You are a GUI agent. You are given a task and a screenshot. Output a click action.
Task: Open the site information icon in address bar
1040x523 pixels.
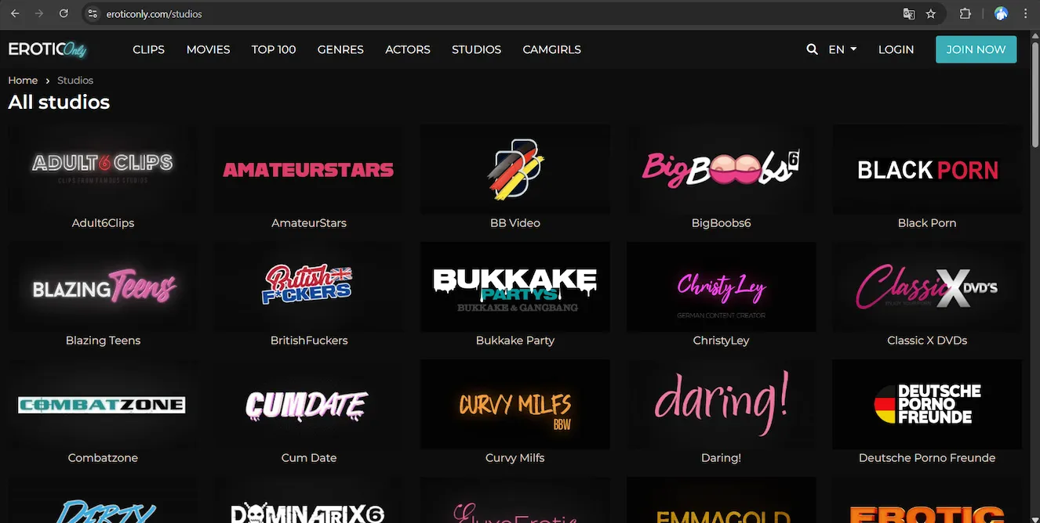coord(93,14)
